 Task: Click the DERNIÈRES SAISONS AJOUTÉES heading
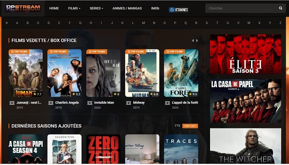coord(47,126)
